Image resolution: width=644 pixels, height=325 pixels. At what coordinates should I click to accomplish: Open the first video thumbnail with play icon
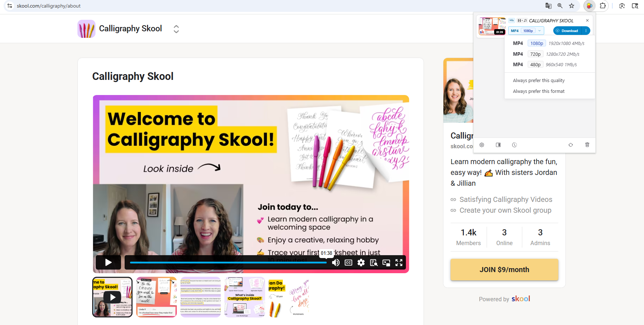pos(112,297)
